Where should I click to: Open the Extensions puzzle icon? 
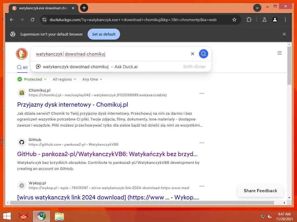pos(249,20)
